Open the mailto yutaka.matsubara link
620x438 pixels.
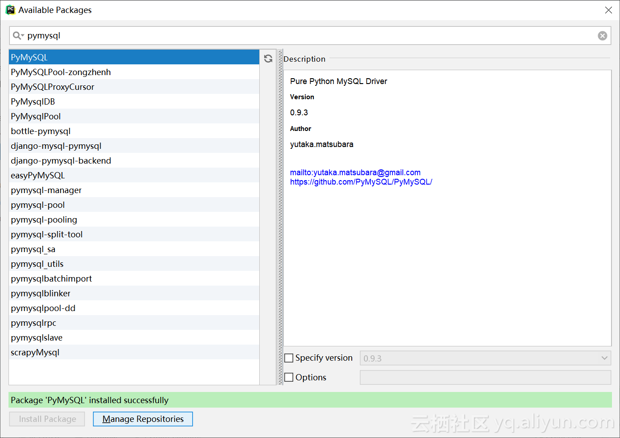point(355,173)
